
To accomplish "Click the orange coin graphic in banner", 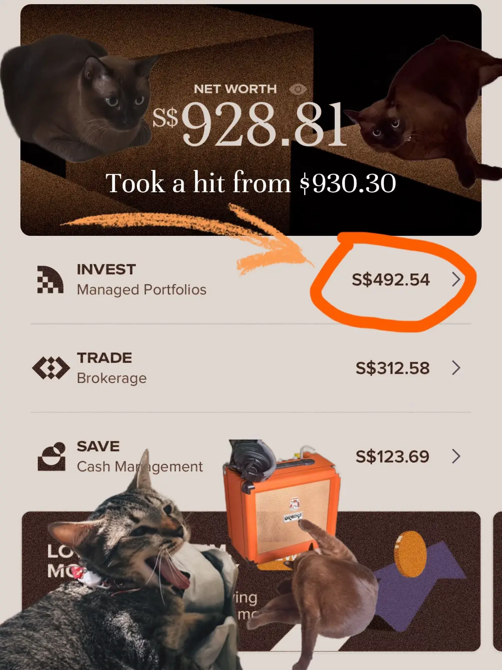I will pyautogui.click(x=410, y=554).
